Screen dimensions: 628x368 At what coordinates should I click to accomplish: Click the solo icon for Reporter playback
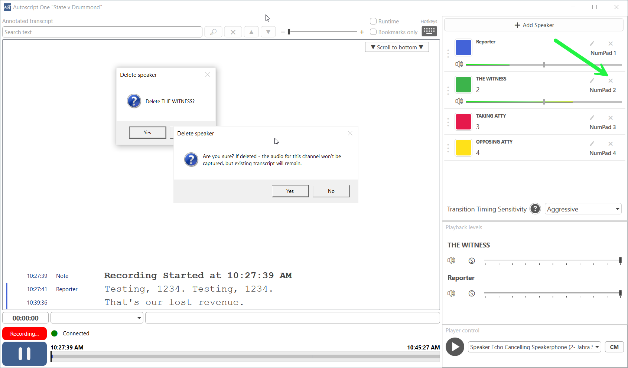point(472,293)
